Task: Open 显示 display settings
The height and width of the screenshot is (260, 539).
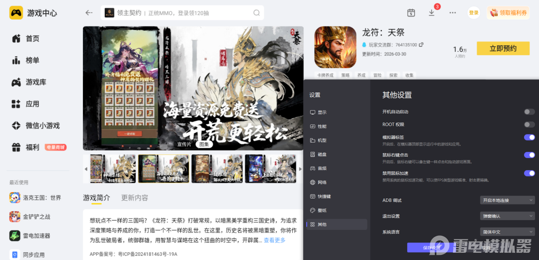Action: pyautogui.click(x=337, y=112)
